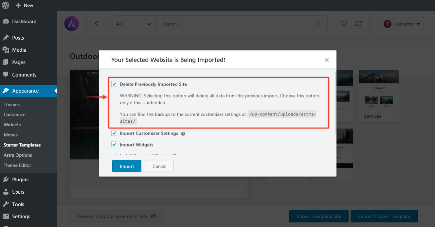Open the Elementor page builder dropdown arrow
This screenshot has height=227, width=435.
click(418, 24)
